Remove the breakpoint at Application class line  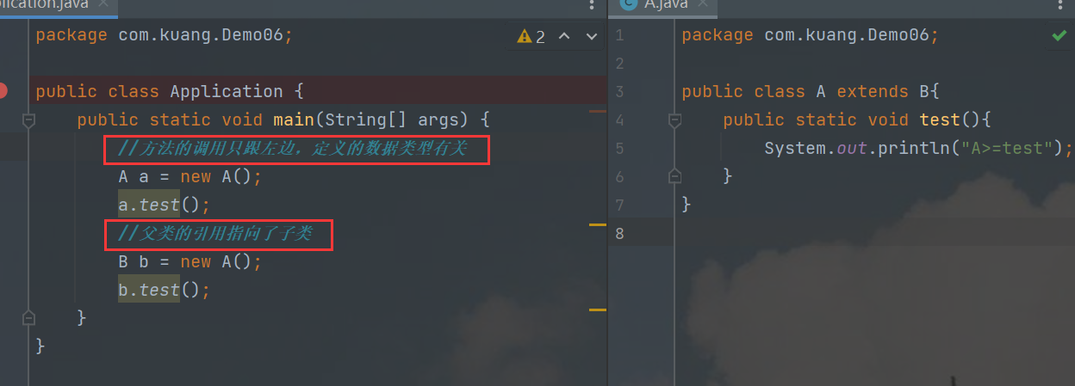pyautogui.click(x=4, y=90)
